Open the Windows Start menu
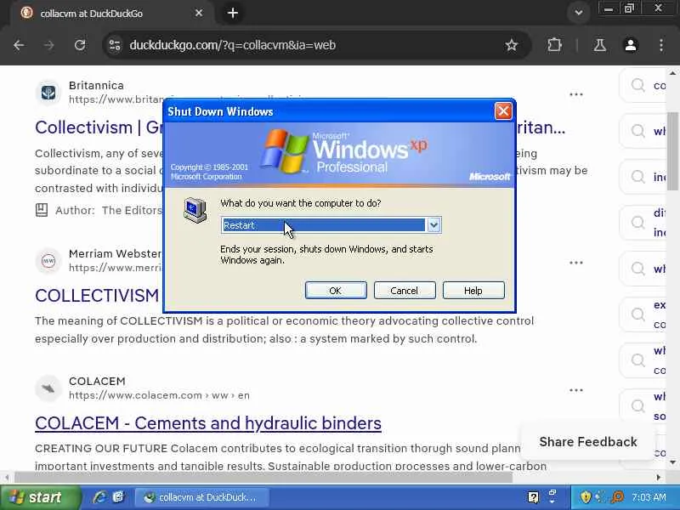Image resolution: width=680 pixels, height=510 pixels. (x=40, y=497)
